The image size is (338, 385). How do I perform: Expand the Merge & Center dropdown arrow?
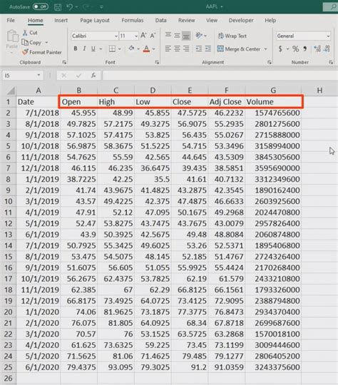point(265,49)
